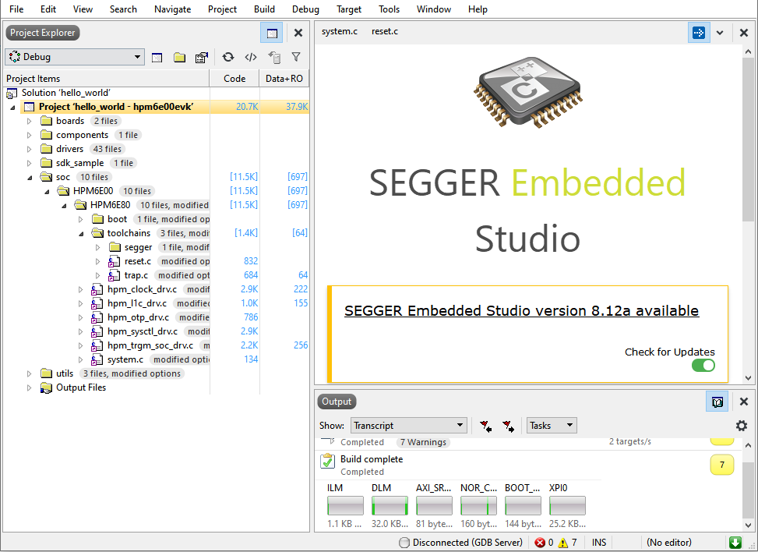Close the Project Explorer panel
This screenshot has width=758, height=552.
298,33
